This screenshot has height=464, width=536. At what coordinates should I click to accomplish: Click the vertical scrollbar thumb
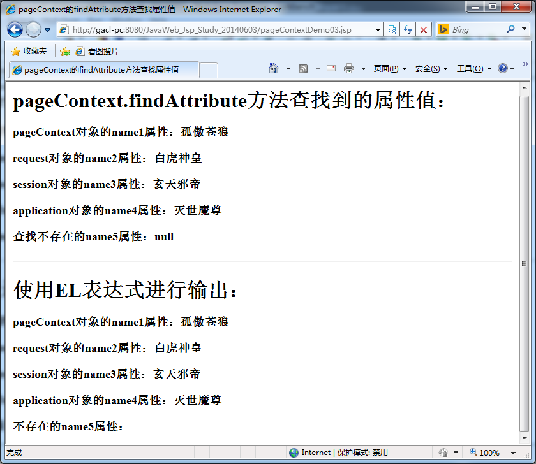coord(525,264)
